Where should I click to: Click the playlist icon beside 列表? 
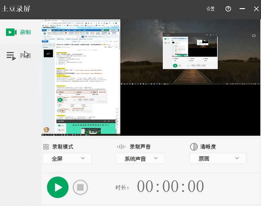[x=11, y=56]
